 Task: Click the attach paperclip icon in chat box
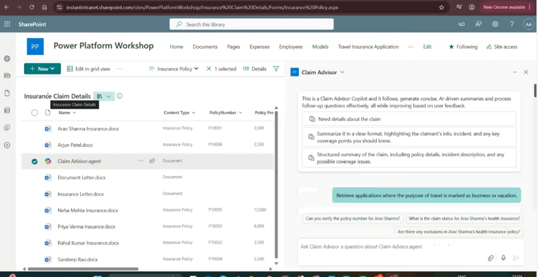coord(491,258)
